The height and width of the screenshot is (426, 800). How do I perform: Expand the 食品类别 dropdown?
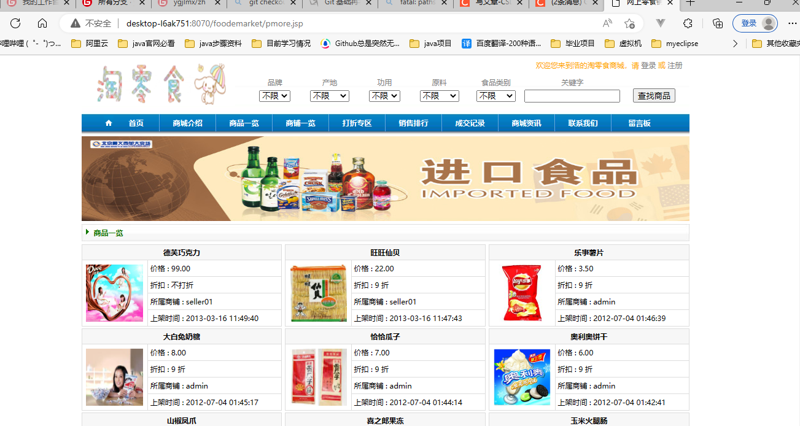pyautogui.click(x=496, y=96)
